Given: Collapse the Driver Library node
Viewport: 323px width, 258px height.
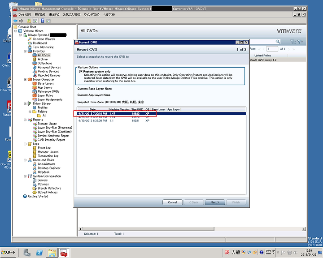Looking at the screenshot, I should point(25,104).
